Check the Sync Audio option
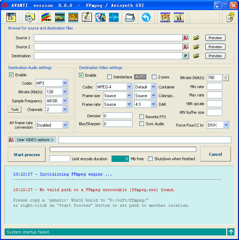Image resolution: width=239 pixels, height=240 pixels. click(141, 124)
